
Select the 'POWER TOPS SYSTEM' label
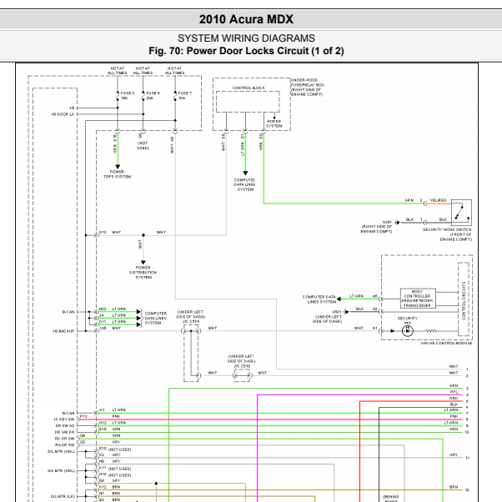118,174
